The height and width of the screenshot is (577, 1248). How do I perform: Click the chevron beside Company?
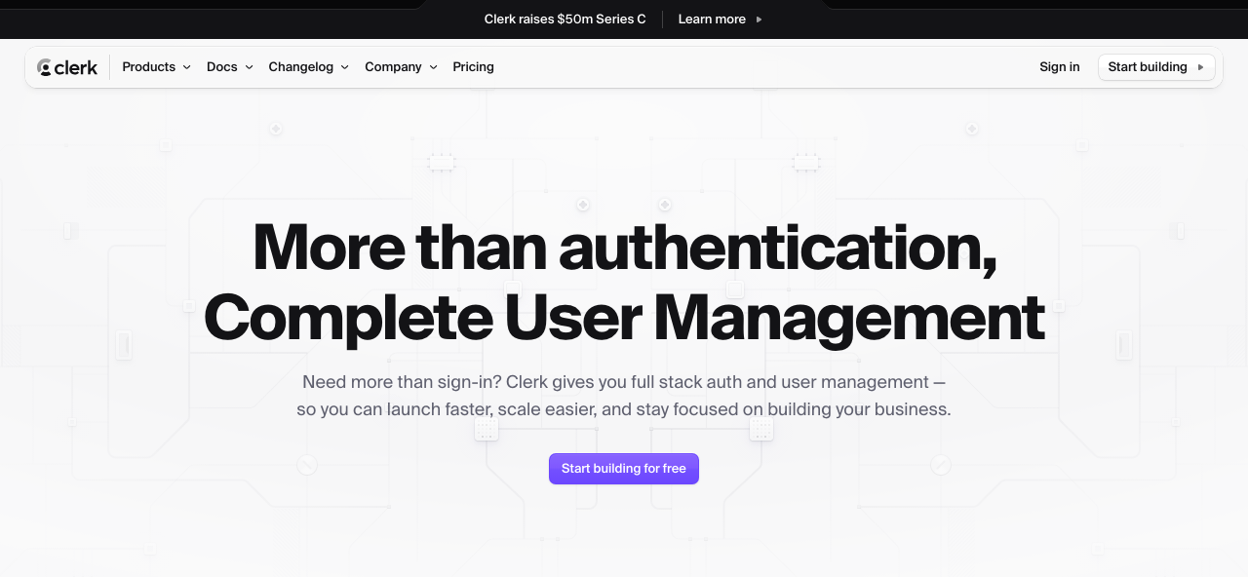(x=434, y=68)
